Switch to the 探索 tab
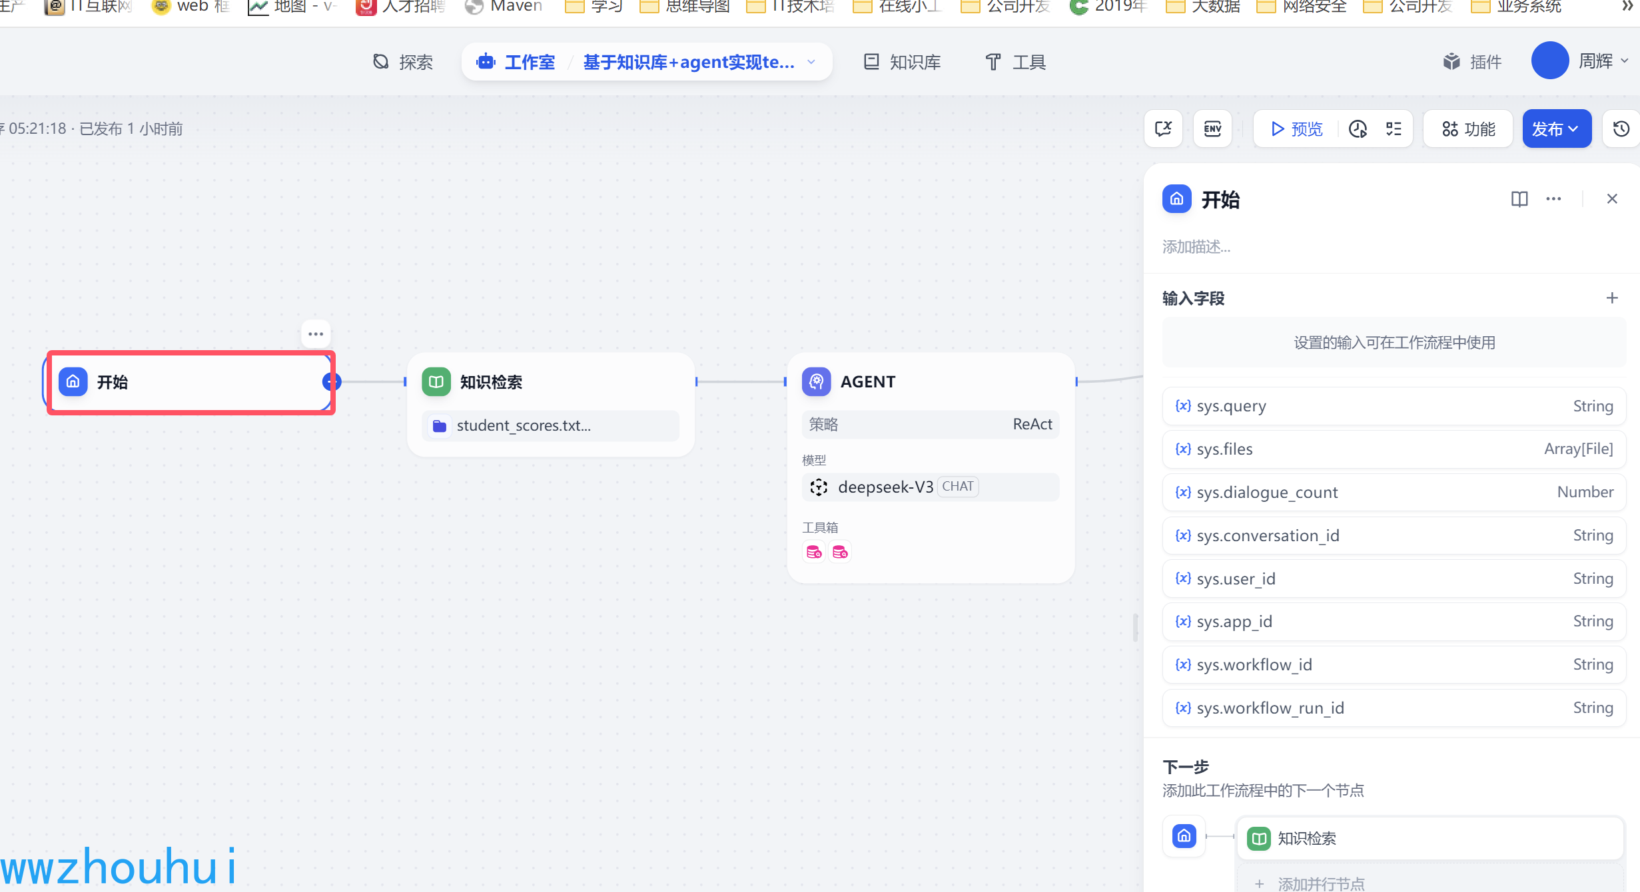Viewport: 1640px width, 892px height. point(403,62)
